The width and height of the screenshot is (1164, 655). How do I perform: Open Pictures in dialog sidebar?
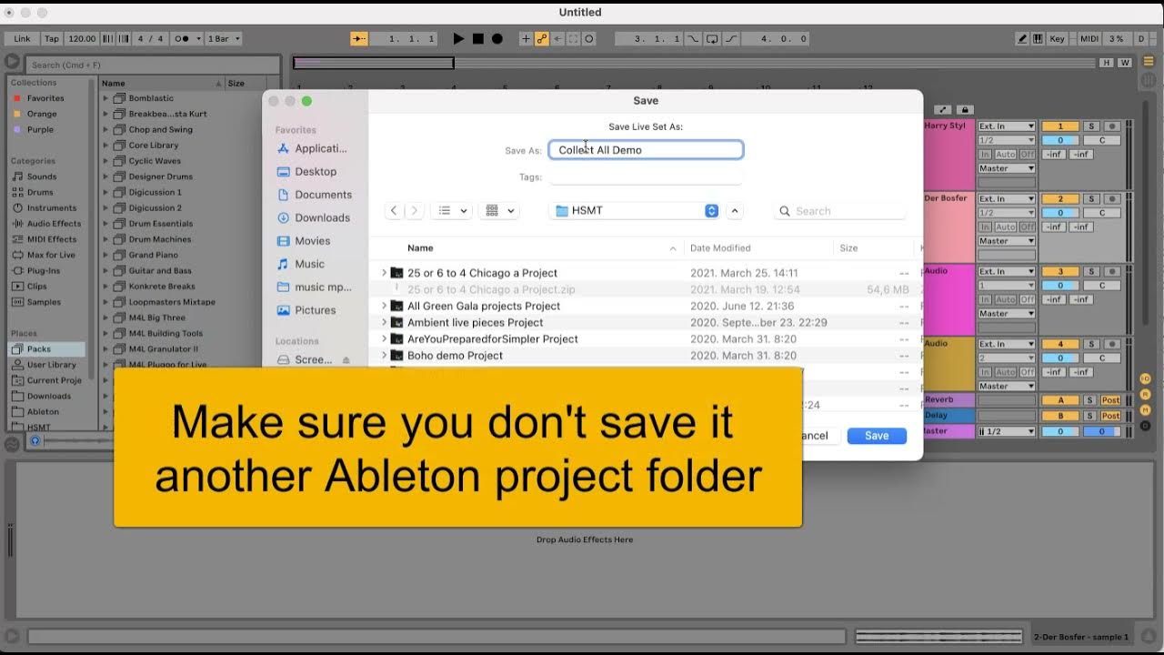315,310
